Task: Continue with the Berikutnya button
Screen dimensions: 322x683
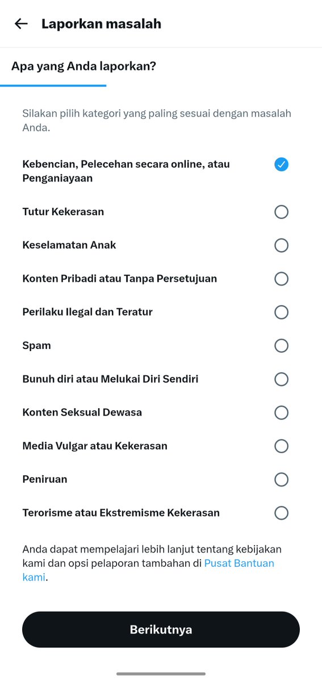Action: (161, 629)
